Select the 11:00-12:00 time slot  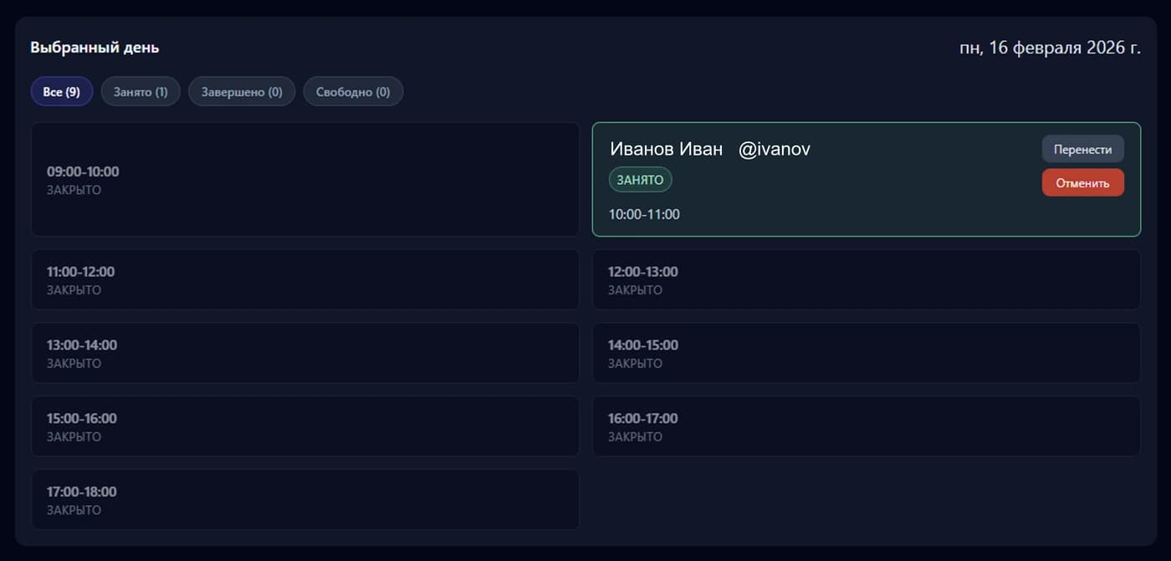(x=305, y=279)
